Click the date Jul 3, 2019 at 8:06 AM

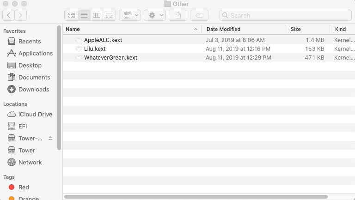coord(235,40)
